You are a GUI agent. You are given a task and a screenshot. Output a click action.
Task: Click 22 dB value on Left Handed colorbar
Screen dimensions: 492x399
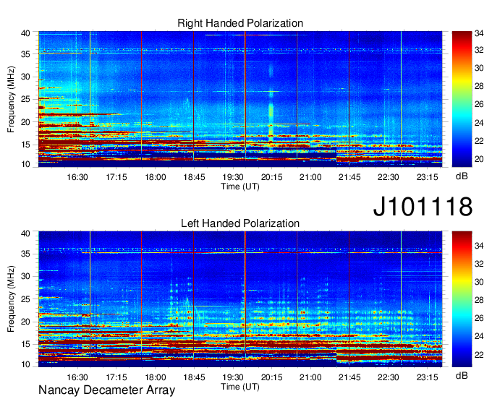point(479,355)
